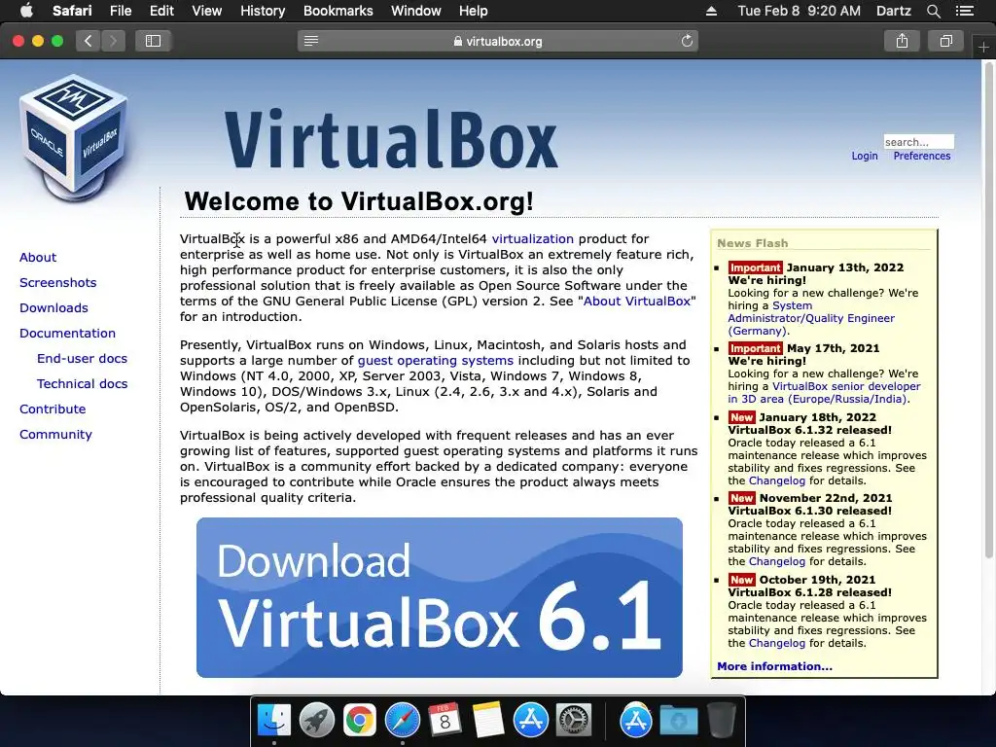The height and width of the screenshot is (747, 996).
Task: Open the "About VirtualBox" link
Action: point(636,302)
